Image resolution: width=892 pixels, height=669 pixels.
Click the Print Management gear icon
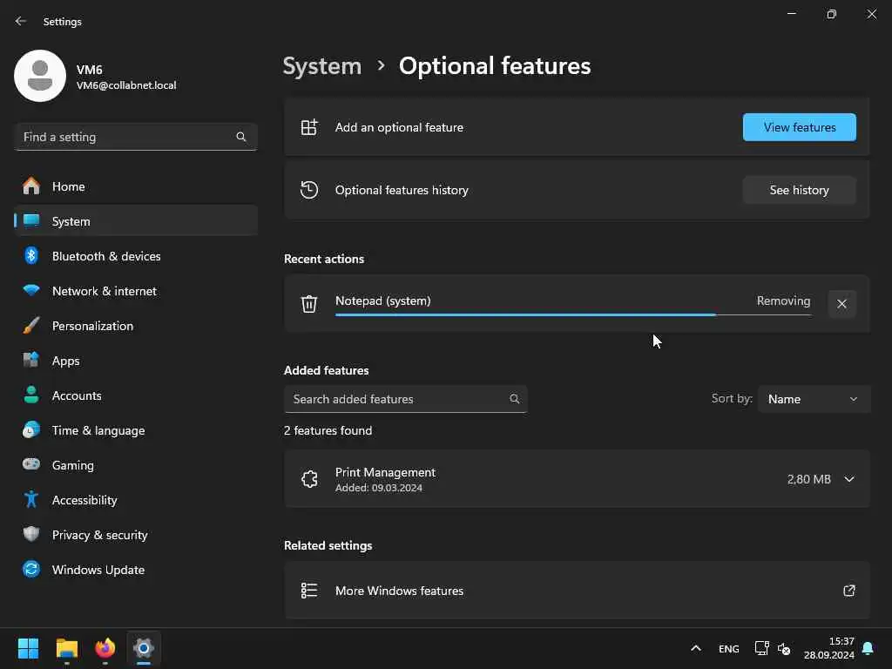[309, 479]
